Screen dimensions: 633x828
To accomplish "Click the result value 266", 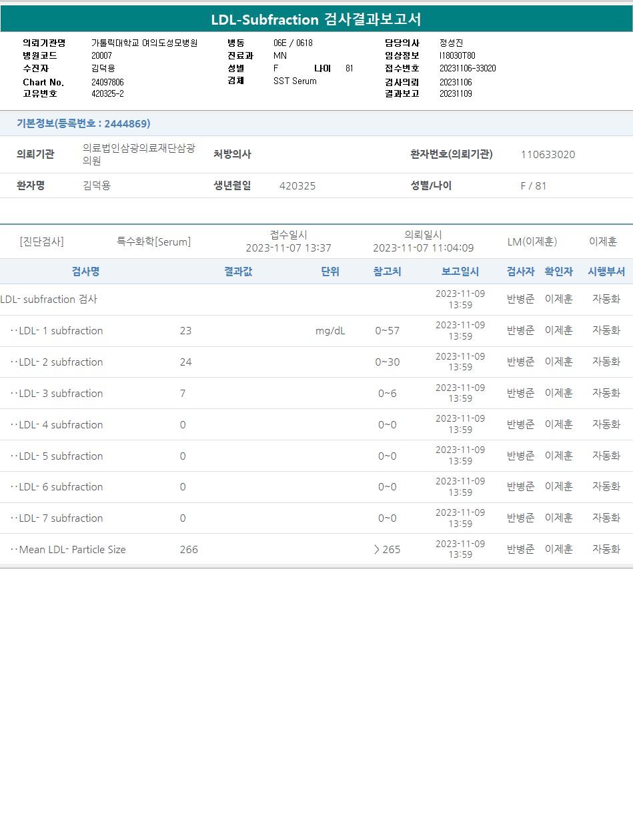I will click(189, 550).
